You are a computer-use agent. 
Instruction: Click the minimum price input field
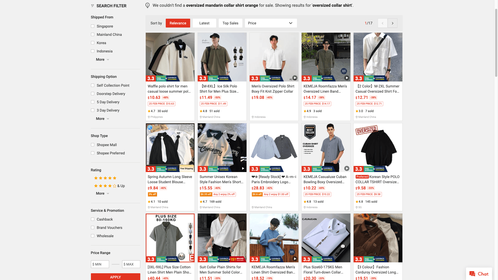pos(100,264)
